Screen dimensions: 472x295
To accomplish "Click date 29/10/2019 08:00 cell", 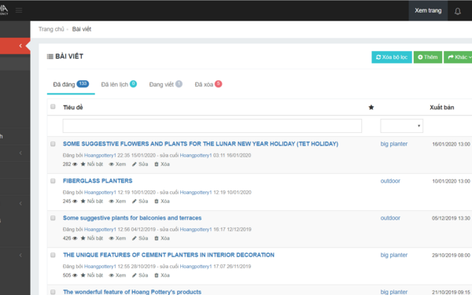I will 451,255.
